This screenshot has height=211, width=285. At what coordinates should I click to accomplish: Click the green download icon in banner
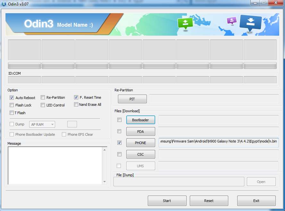click(x=185, y=23)
